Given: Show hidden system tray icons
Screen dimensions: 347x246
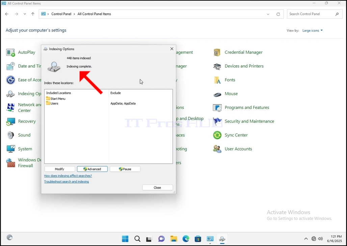Looking at the screenshot, I should (306, 239).
